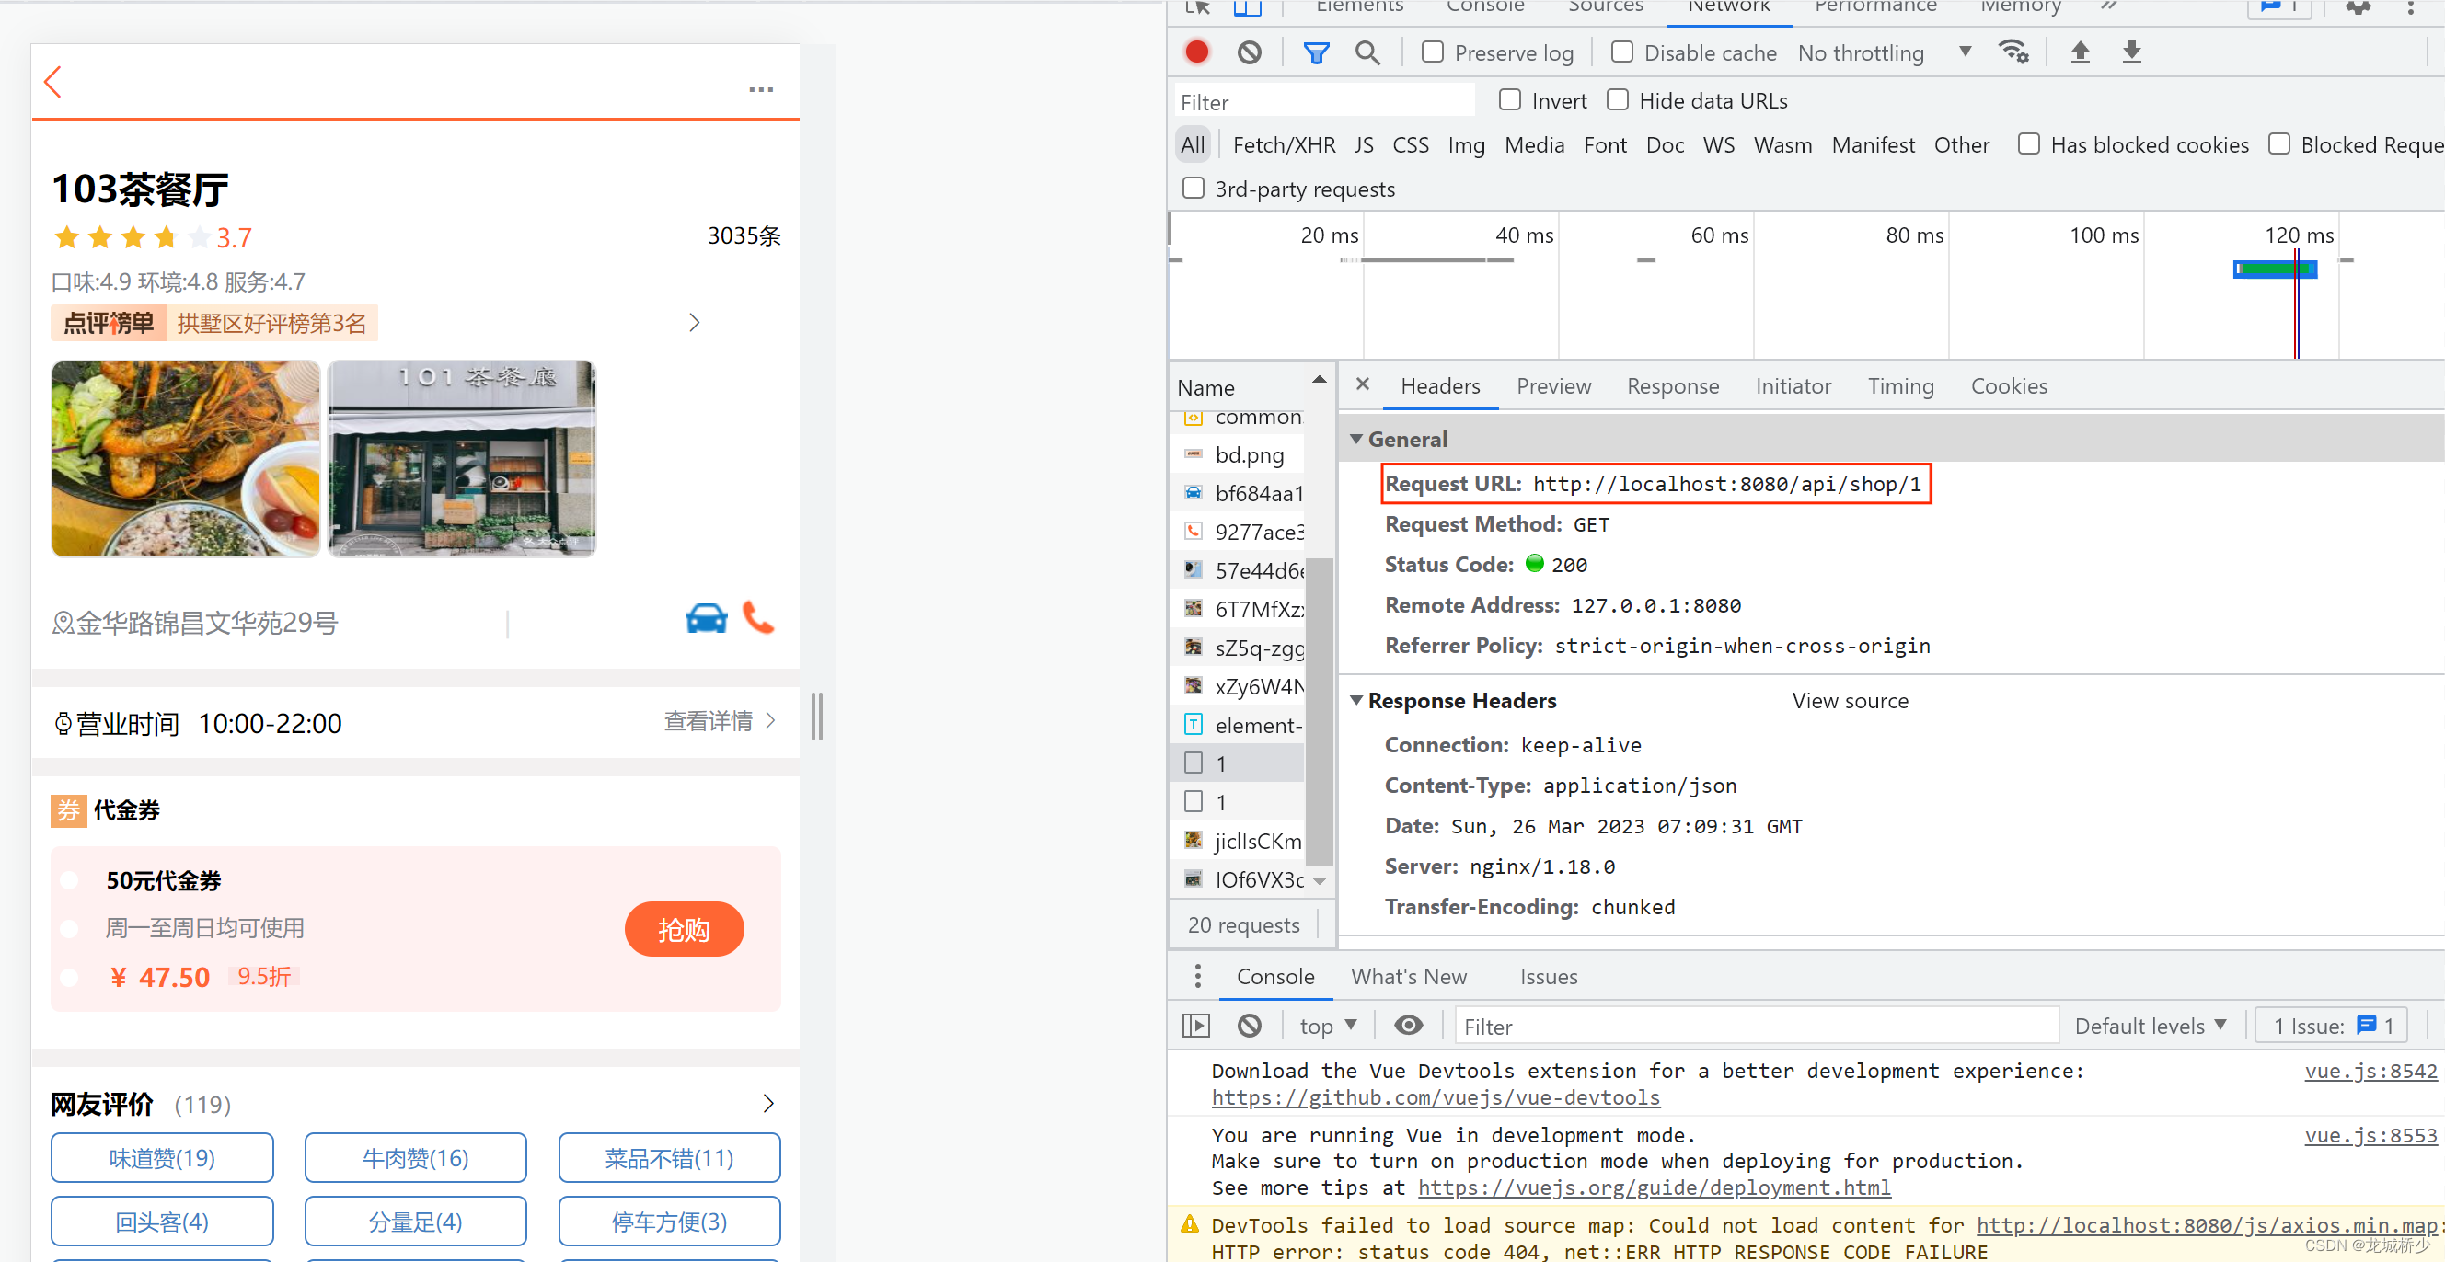Tap the blue car navigation icon
The image size is (2445, 1262).
coord(705,619)
